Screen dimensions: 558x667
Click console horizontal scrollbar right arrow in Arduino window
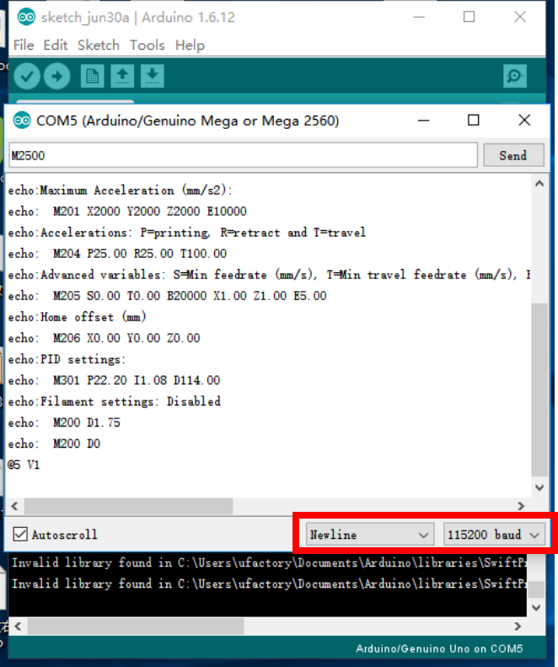pos(518,627)
